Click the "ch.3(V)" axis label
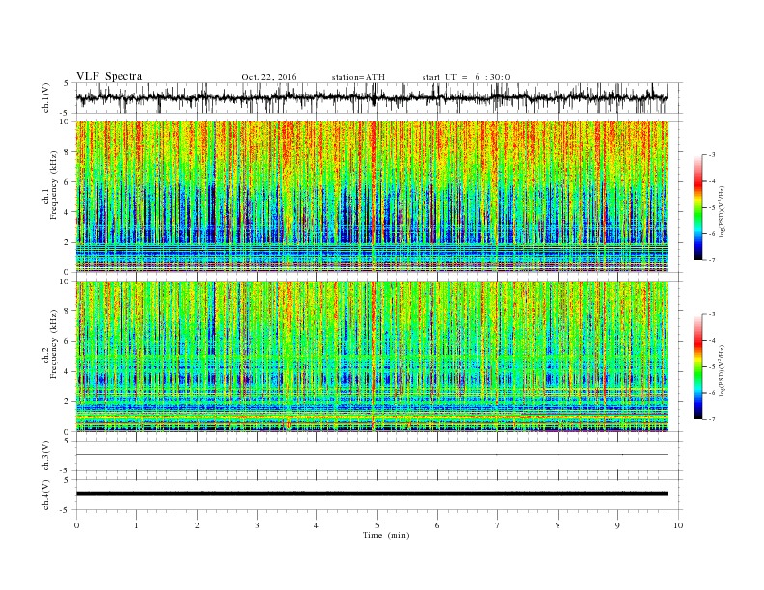 coord(46,456)
